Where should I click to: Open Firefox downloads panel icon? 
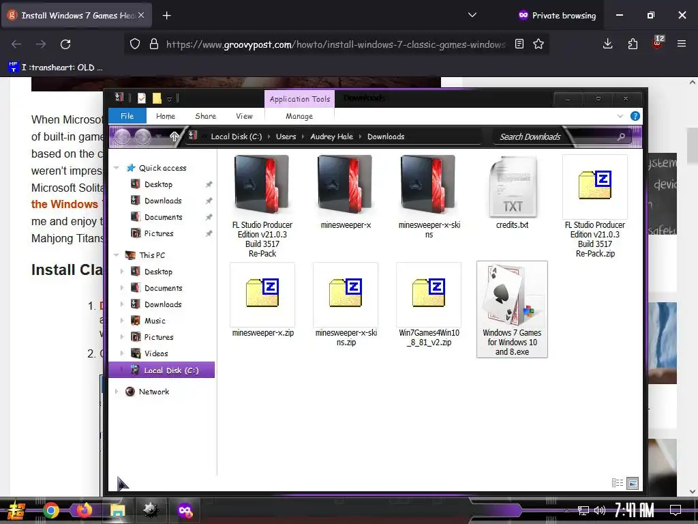point(607,44)
